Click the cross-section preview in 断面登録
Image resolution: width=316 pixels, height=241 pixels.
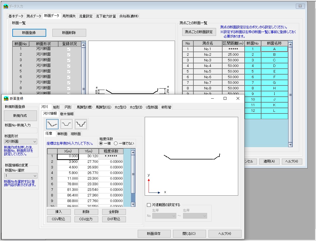point(191,156)
